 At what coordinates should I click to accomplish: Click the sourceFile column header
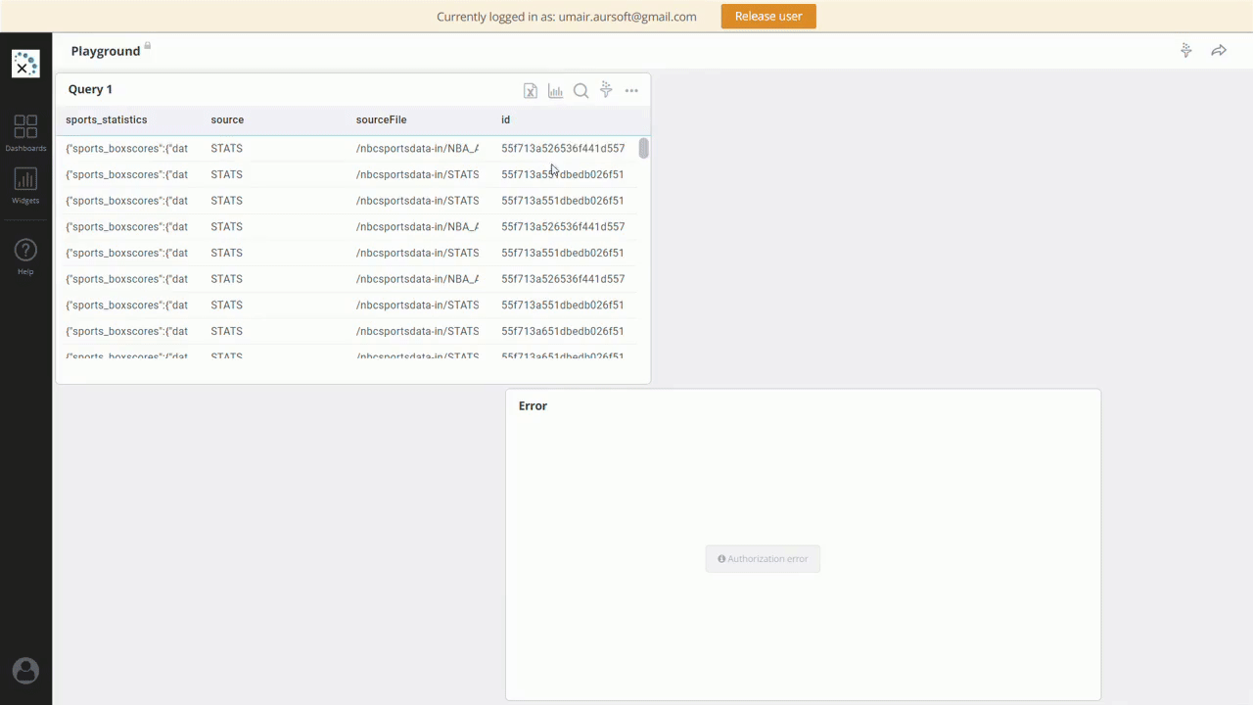point(381,119)
